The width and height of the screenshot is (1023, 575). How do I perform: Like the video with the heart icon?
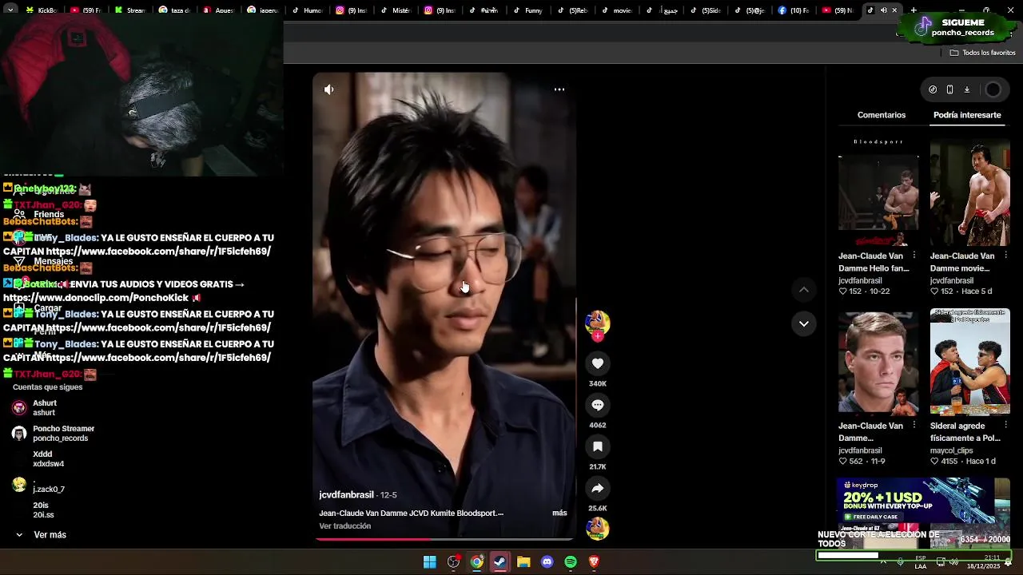point(598,363)
